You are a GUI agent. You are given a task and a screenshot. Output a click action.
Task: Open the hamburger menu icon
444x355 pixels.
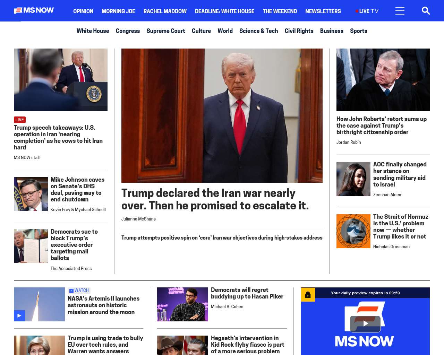(x=400, y=11)
